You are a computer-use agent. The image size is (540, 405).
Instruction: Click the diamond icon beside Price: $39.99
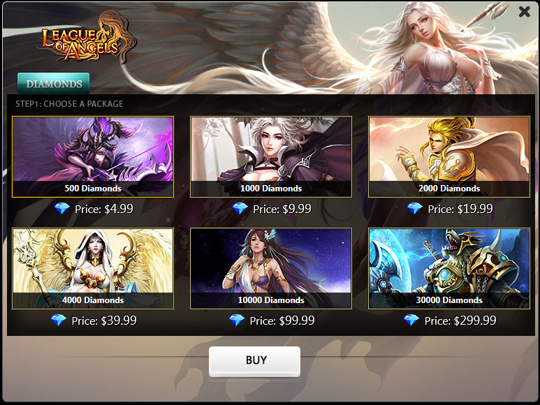tap(59, 321)
